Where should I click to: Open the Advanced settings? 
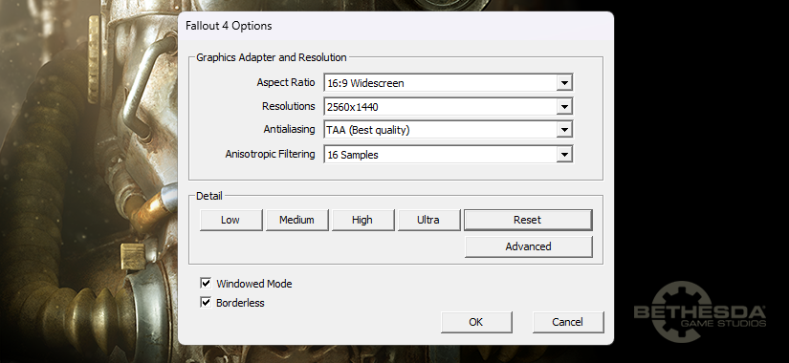[x=528, y=246]
